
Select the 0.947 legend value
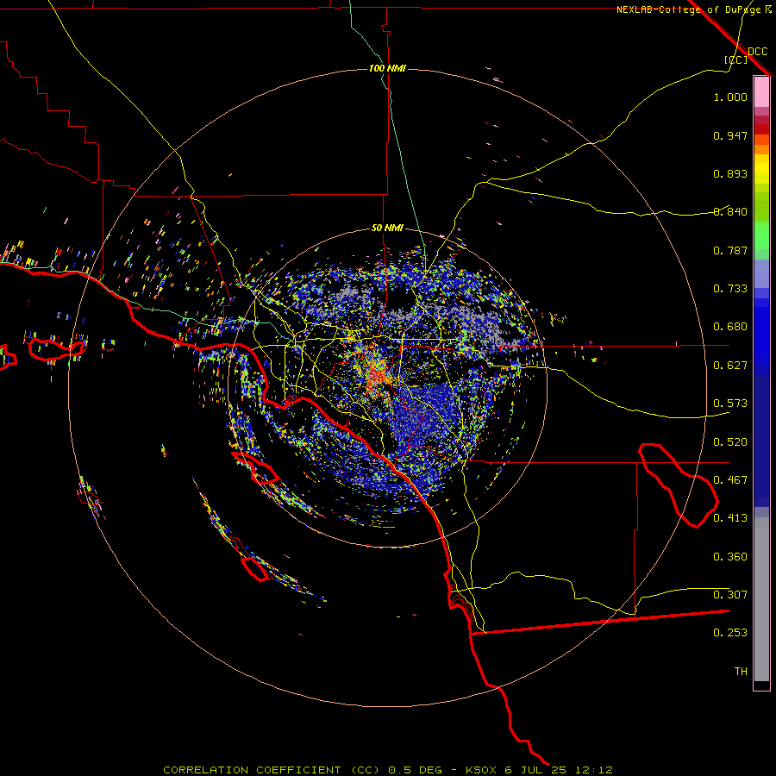(730, 135)
